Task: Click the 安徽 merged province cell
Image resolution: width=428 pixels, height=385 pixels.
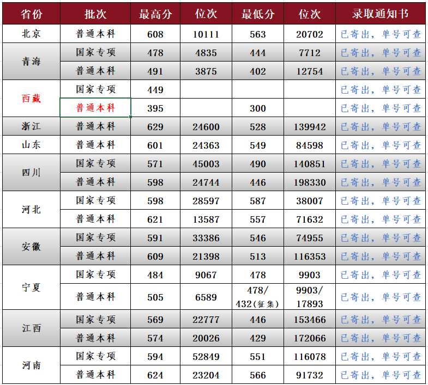Action: click(32, 247)
